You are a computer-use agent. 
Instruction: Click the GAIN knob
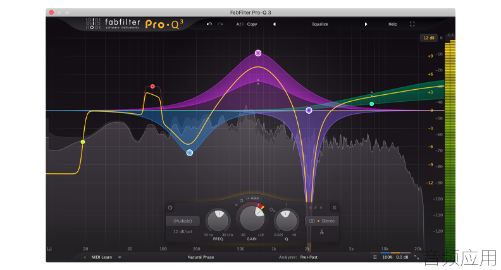(252, 219)
